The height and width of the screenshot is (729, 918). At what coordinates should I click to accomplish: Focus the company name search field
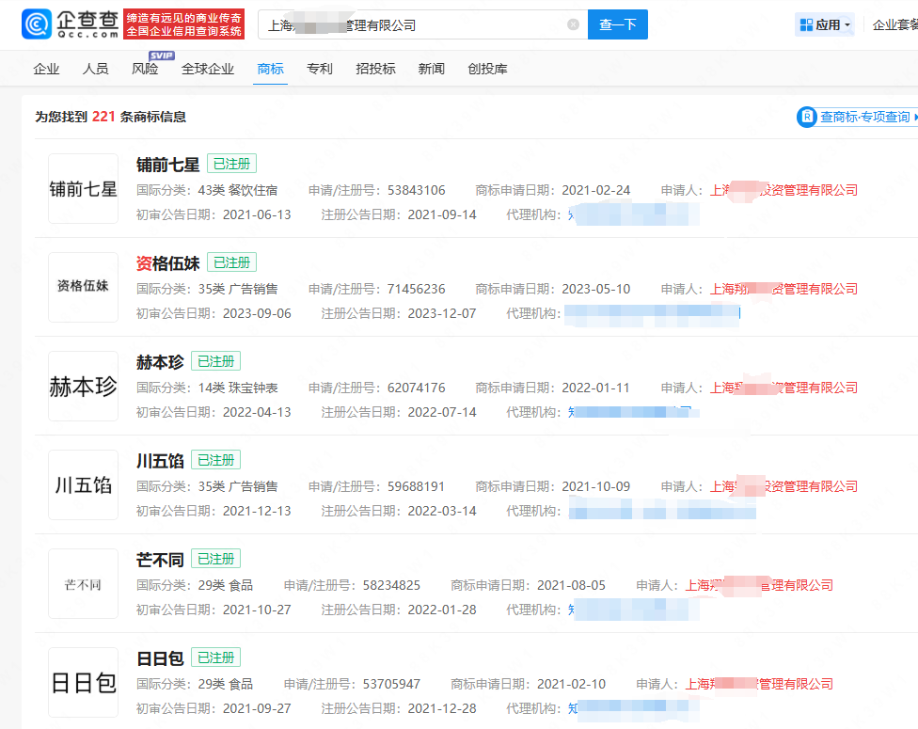click(414, 24)
